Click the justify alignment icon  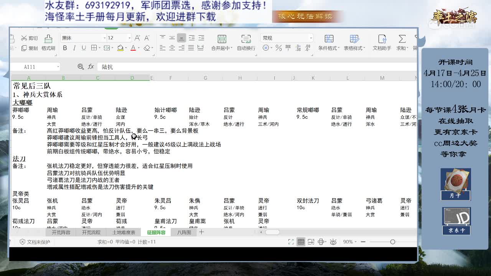[191, 48]
